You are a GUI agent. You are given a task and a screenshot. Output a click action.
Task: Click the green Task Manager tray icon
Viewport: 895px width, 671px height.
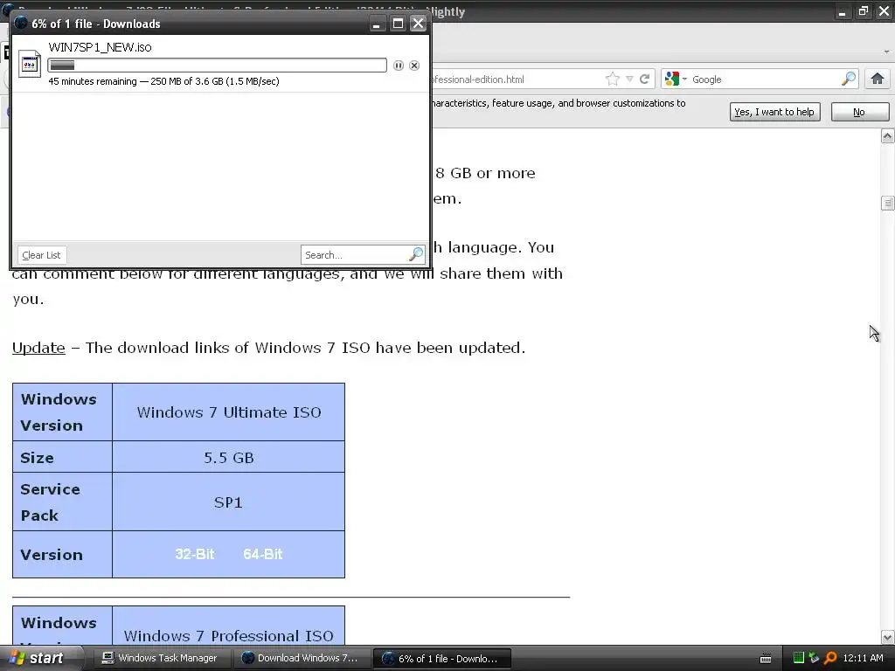pyautogui.click(x=799, y=658)
